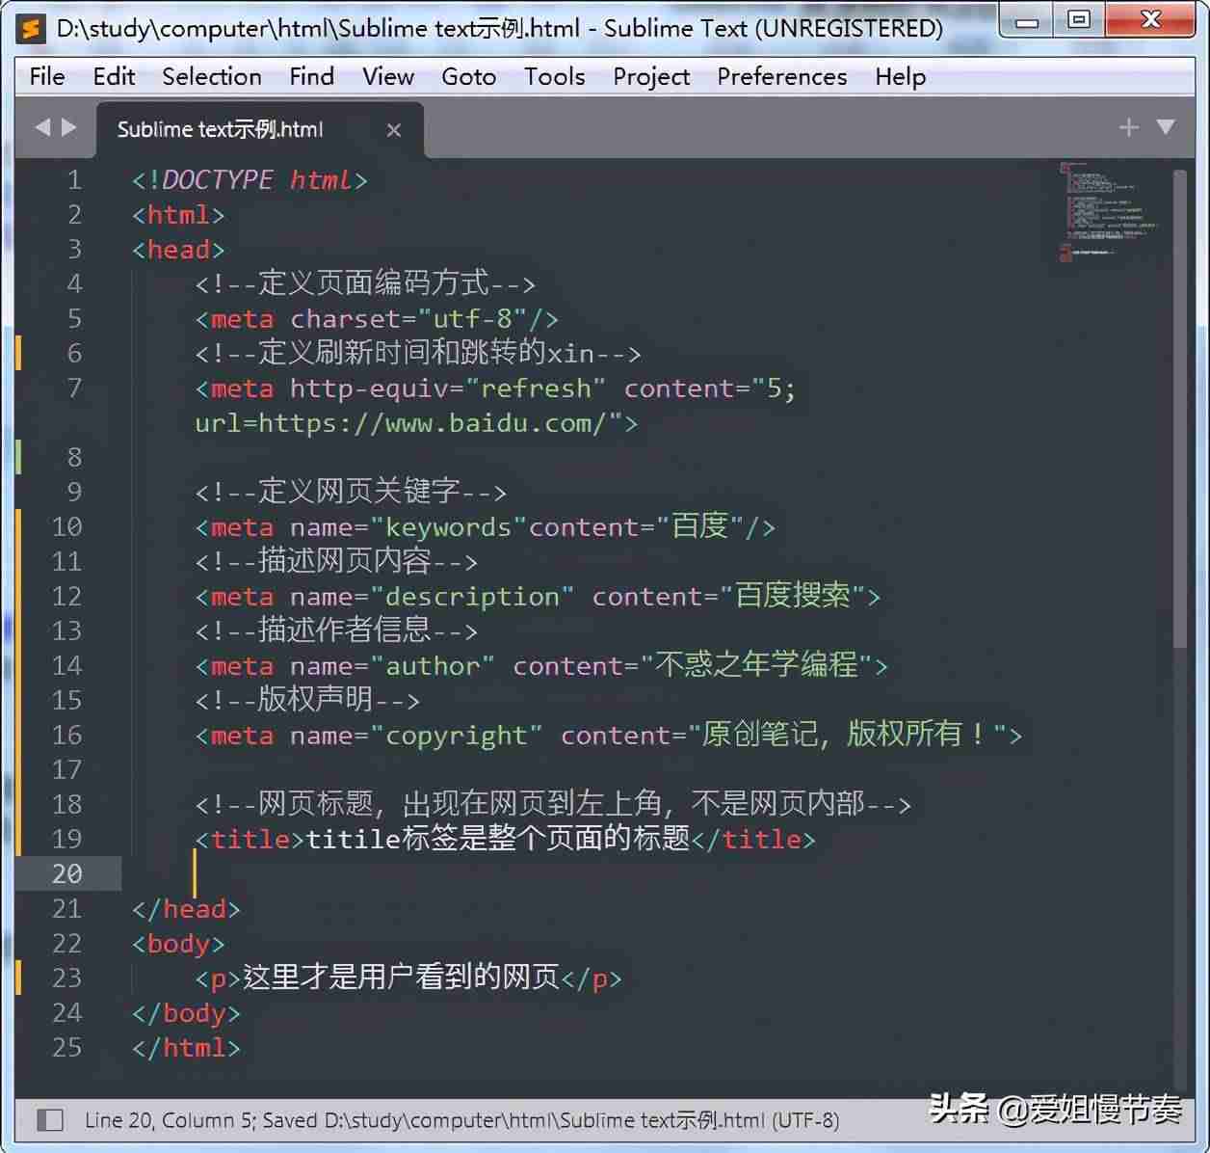Image resolution: width=1210 pixels, height=1153 pixels.
Task: Click the previous tab left arrow
Action: [42, 127]
